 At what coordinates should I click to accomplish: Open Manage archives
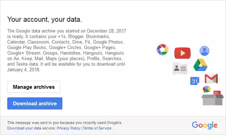click(34, 87)
